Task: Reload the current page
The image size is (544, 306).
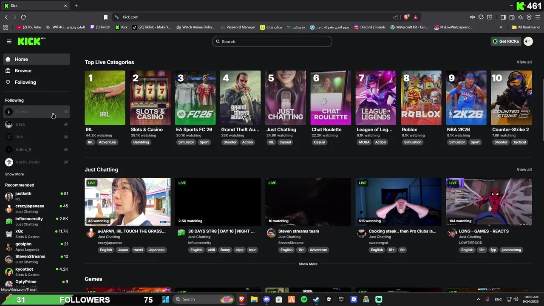Action: 23,17
